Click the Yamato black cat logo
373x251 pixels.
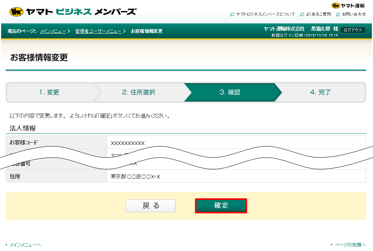[17, 12]
